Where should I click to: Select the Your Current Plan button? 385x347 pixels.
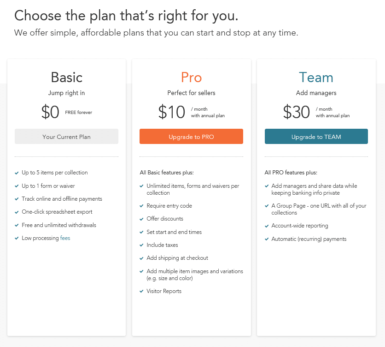coord(66,136)
